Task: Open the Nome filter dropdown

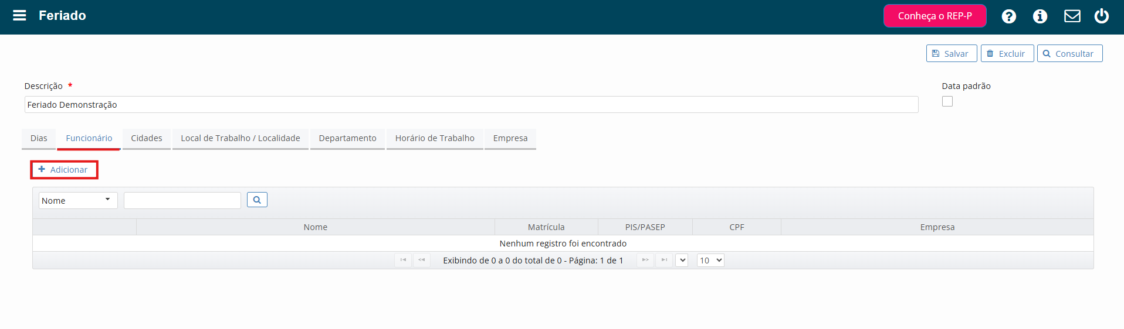Action: point(78,200)
